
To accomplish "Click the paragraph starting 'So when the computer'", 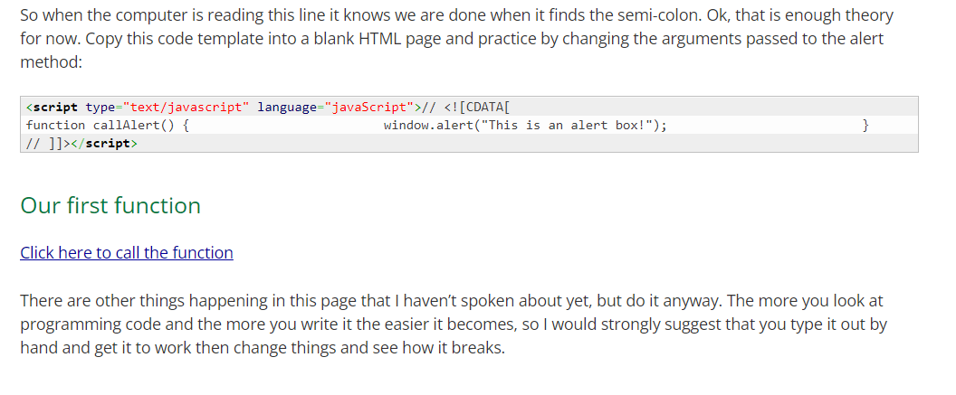I will [456, 38].
